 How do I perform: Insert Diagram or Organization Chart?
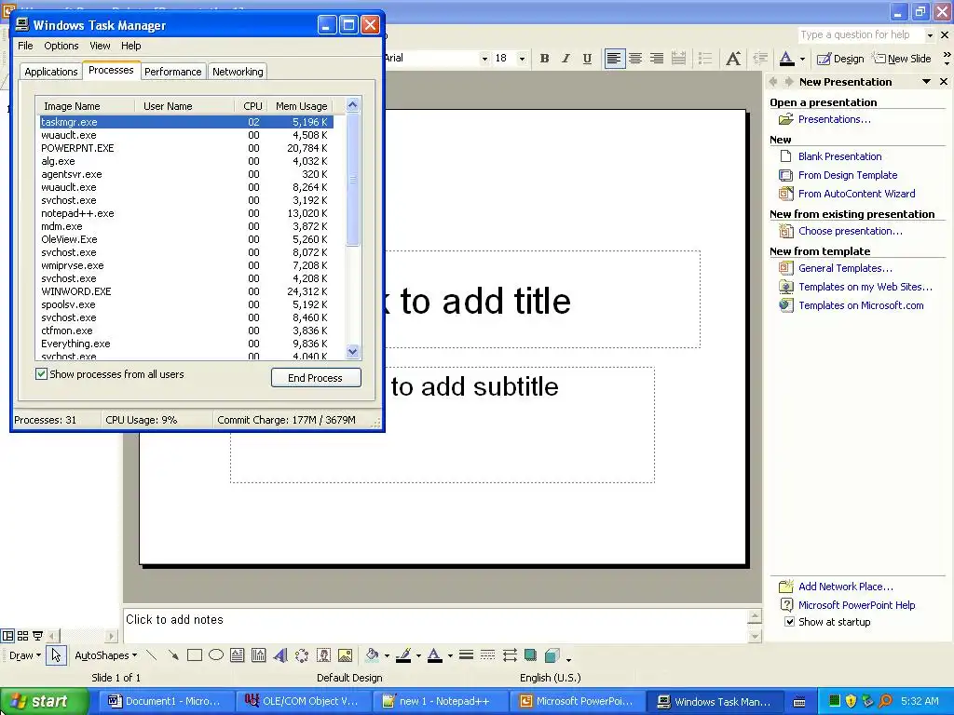(302, 655)
